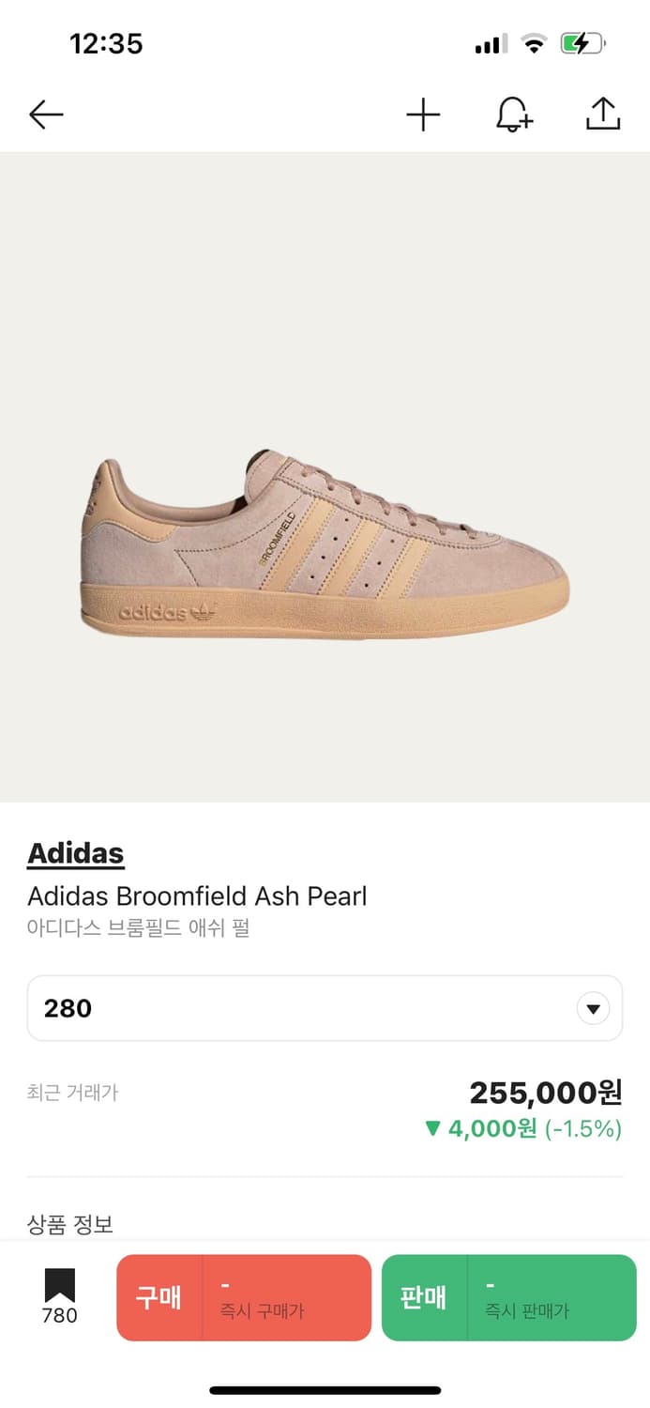
Task: Open the share sheet icon
Action: 603,114
